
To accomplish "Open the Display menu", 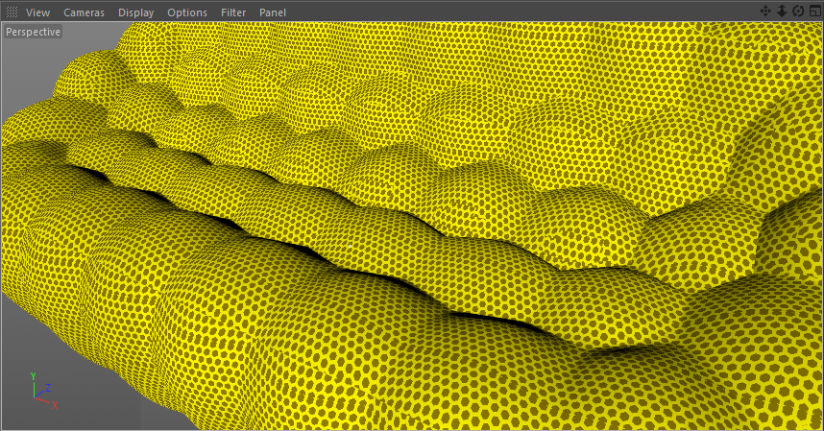I will (x=136, y=12).
